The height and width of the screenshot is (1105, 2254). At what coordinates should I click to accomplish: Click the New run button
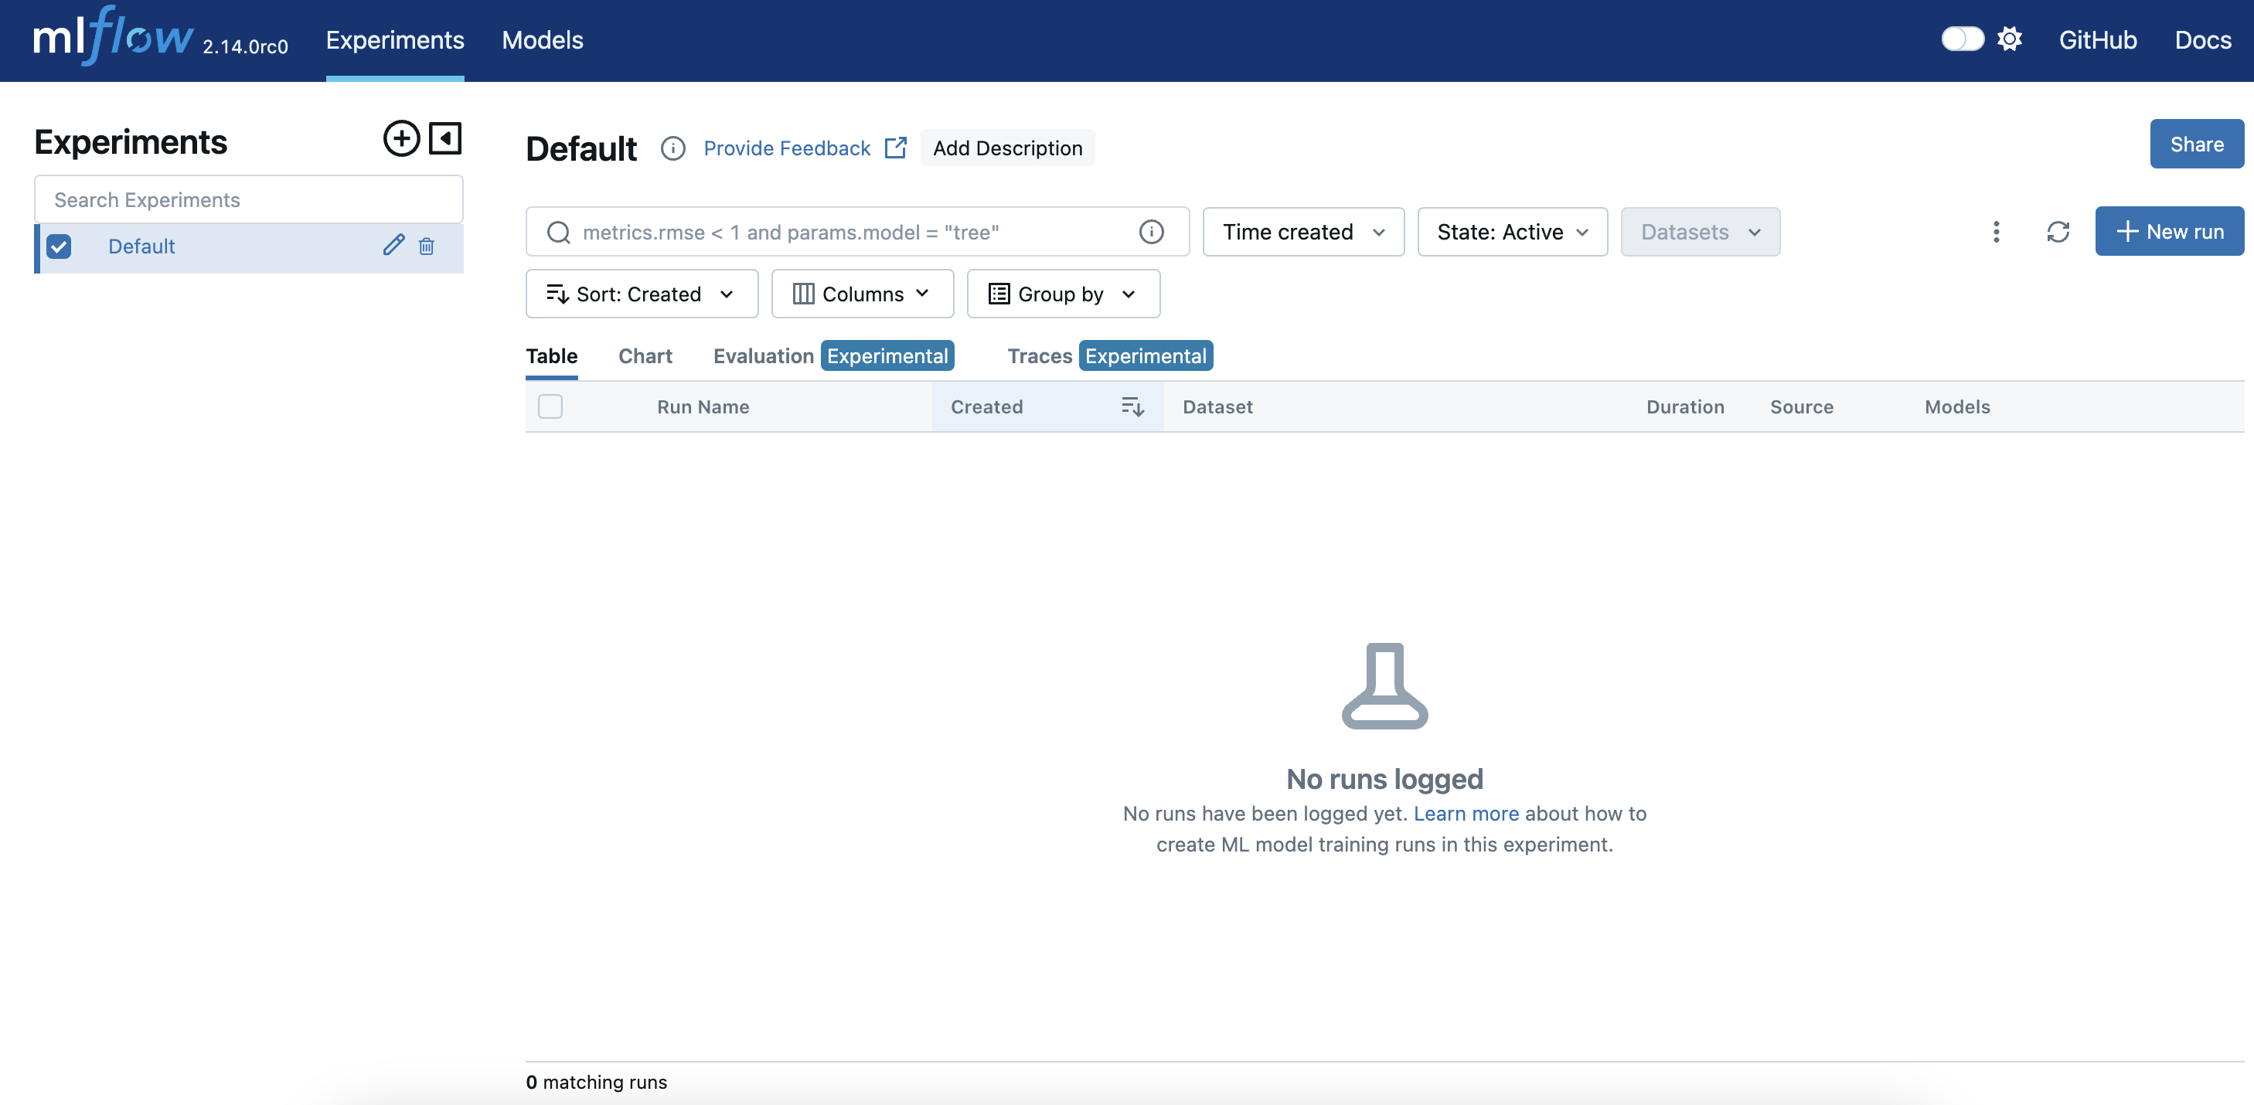[2169, 232]
